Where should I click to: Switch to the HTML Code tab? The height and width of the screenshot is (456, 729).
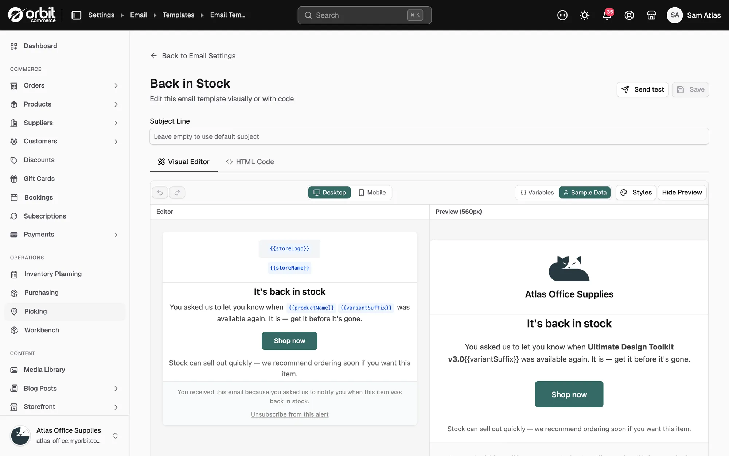(250, 162)
